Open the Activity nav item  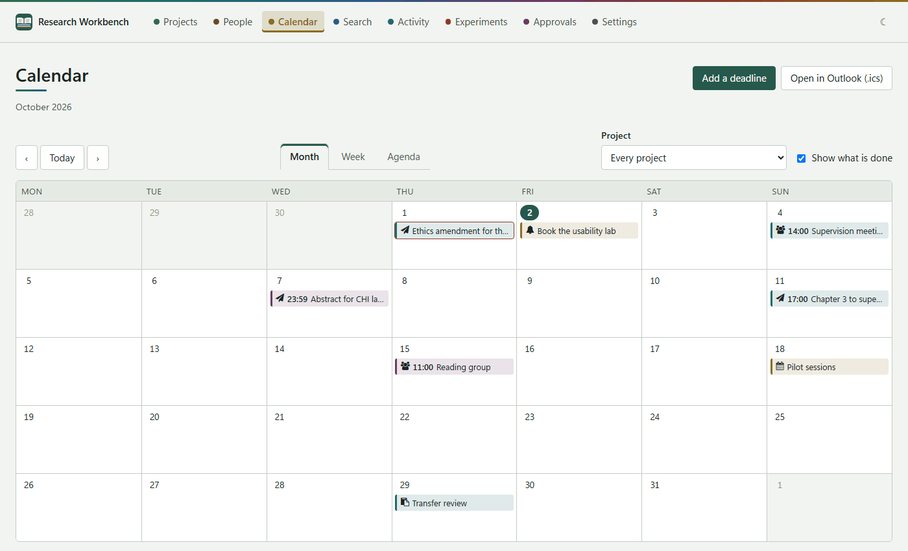pyautogui.click(x=408, y=22)
